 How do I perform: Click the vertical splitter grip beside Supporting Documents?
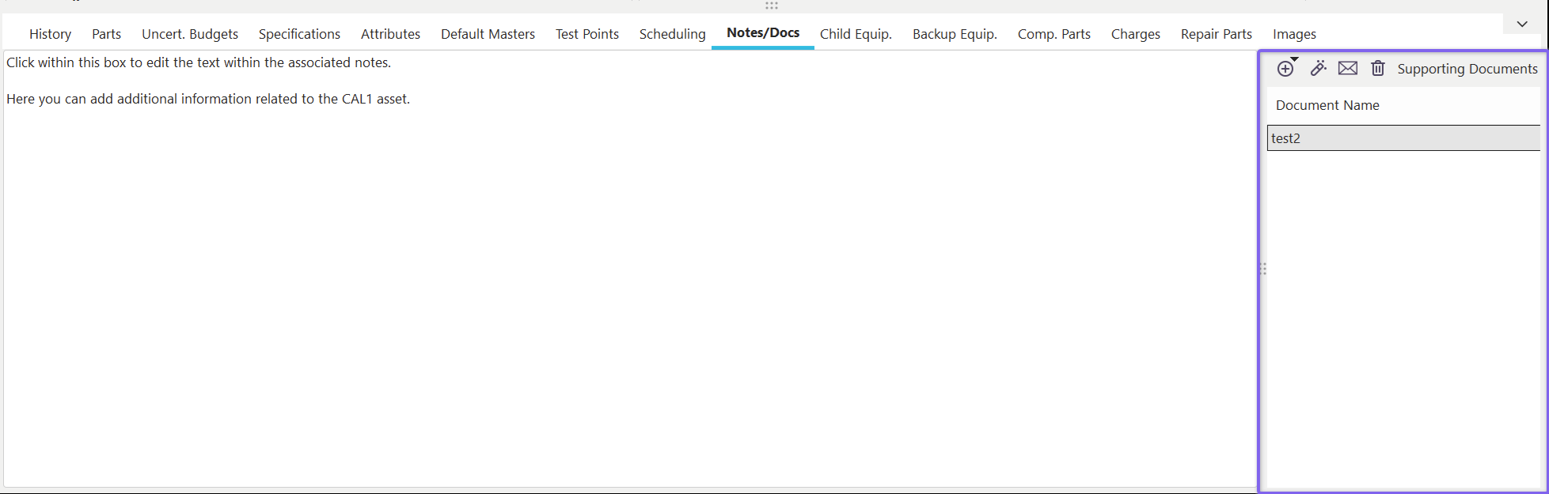(1263, 269)
